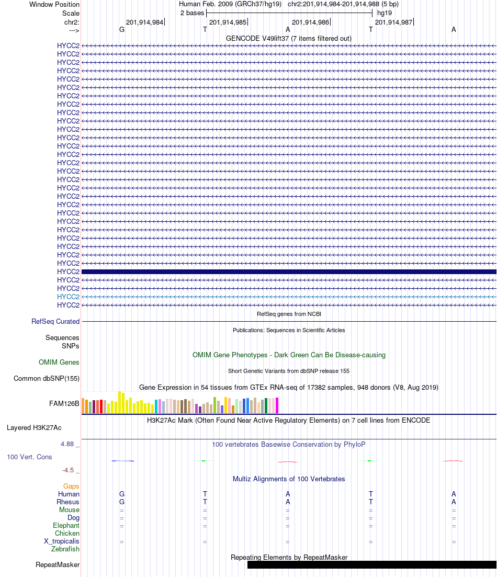Click the 'Elephant' species label
The height and width of the screenshot is (577, 497).
tap(66, 526)
